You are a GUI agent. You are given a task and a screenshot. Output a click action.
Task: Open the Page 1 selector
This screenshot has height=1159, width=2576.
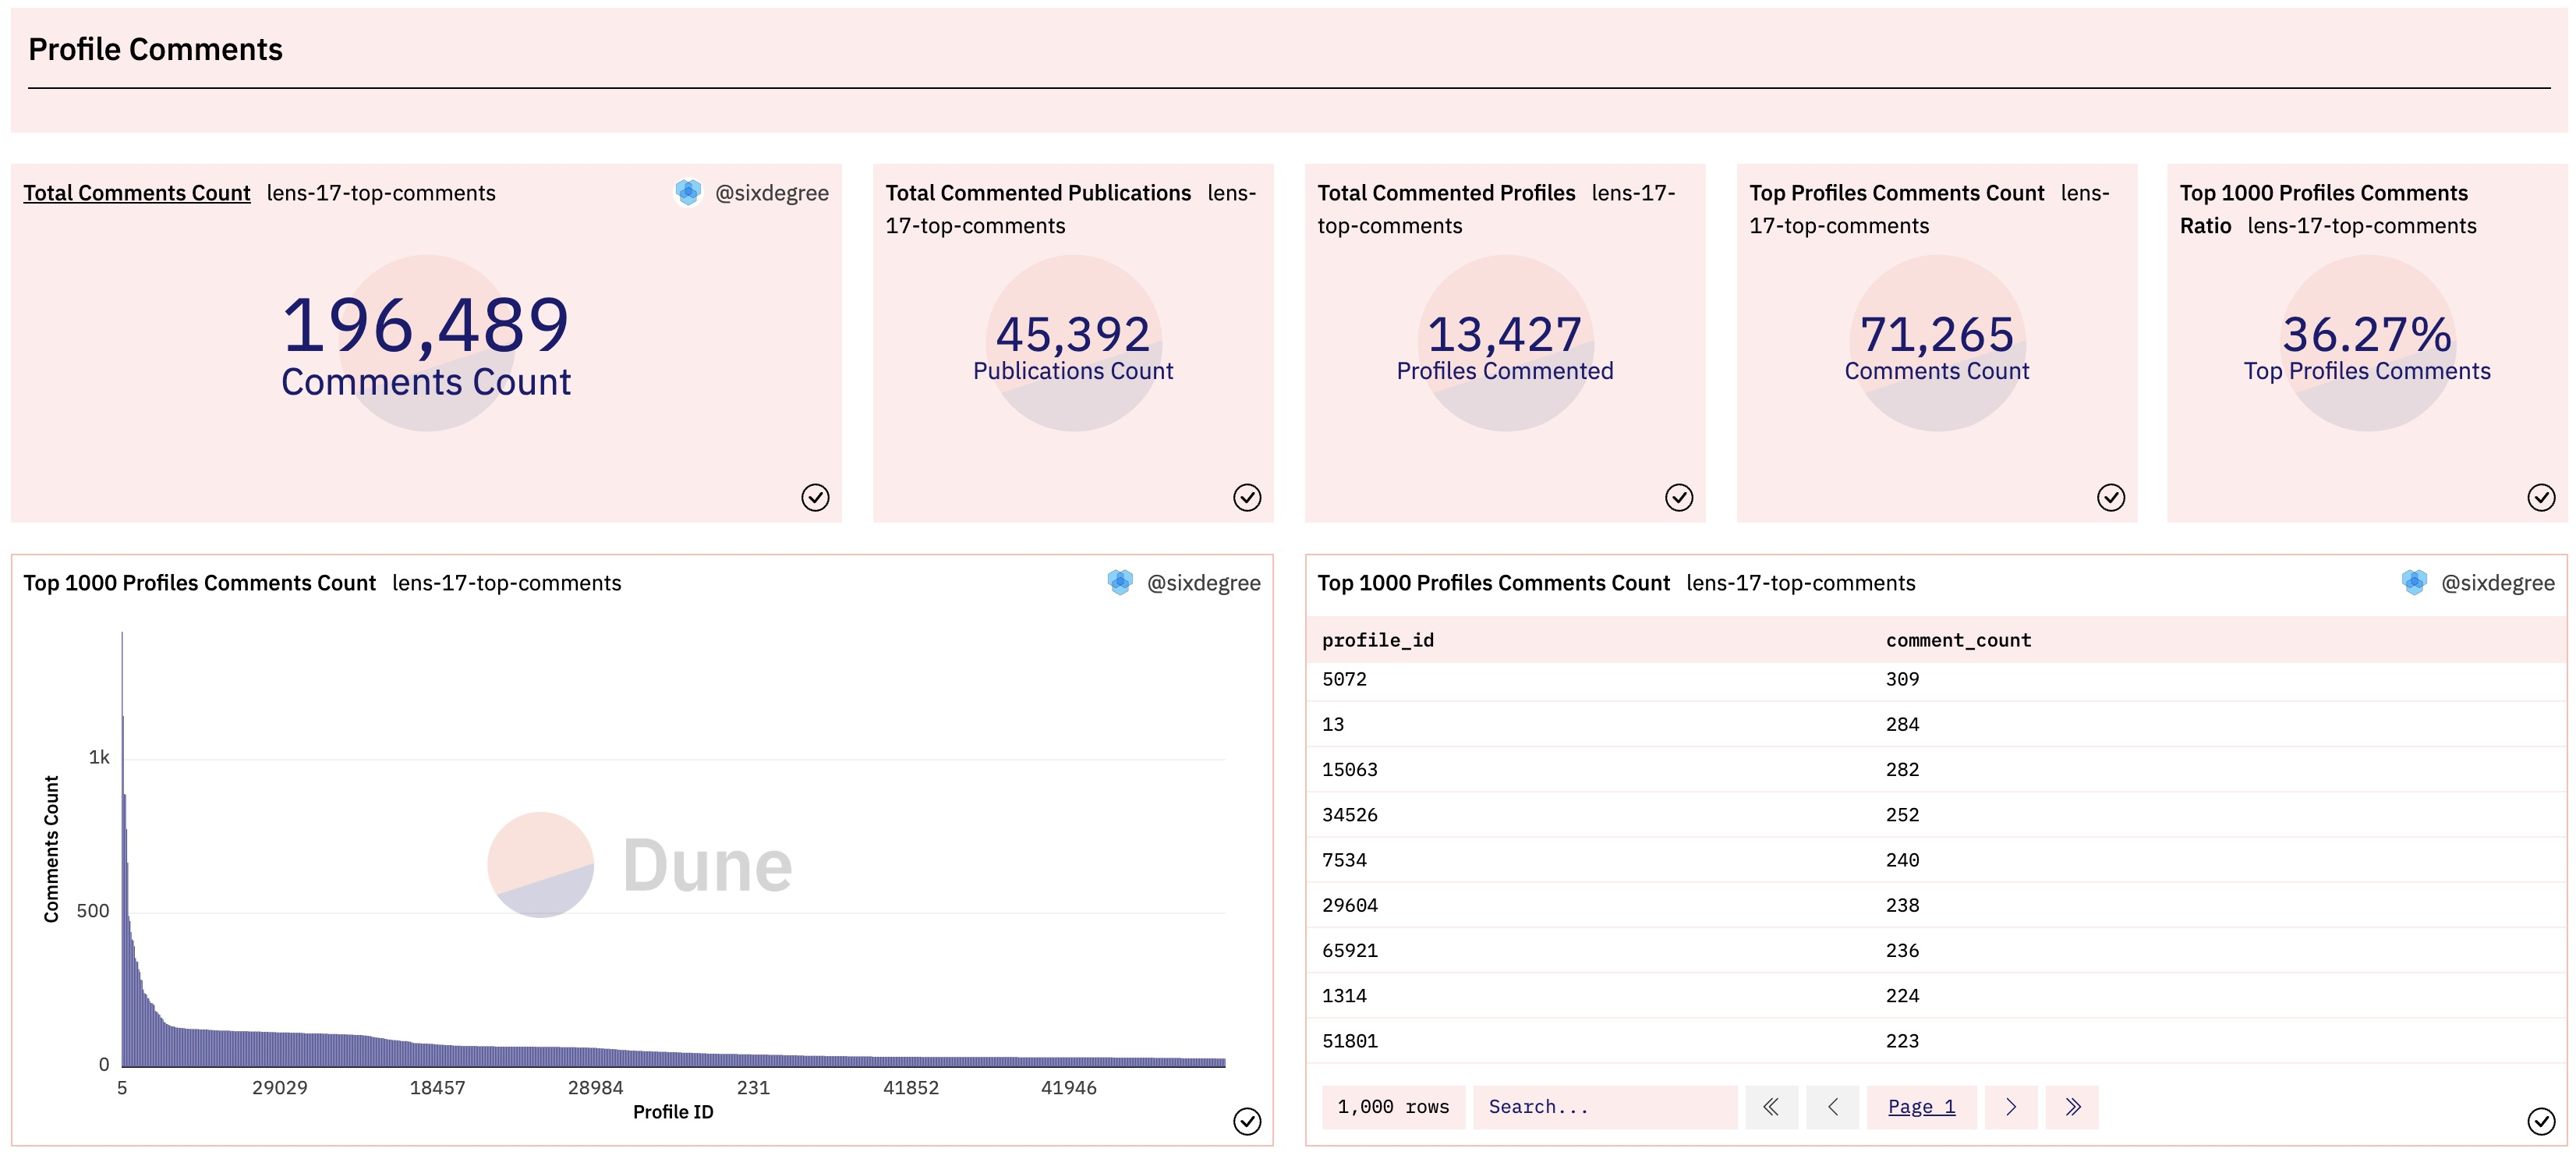[1921, 1106]
